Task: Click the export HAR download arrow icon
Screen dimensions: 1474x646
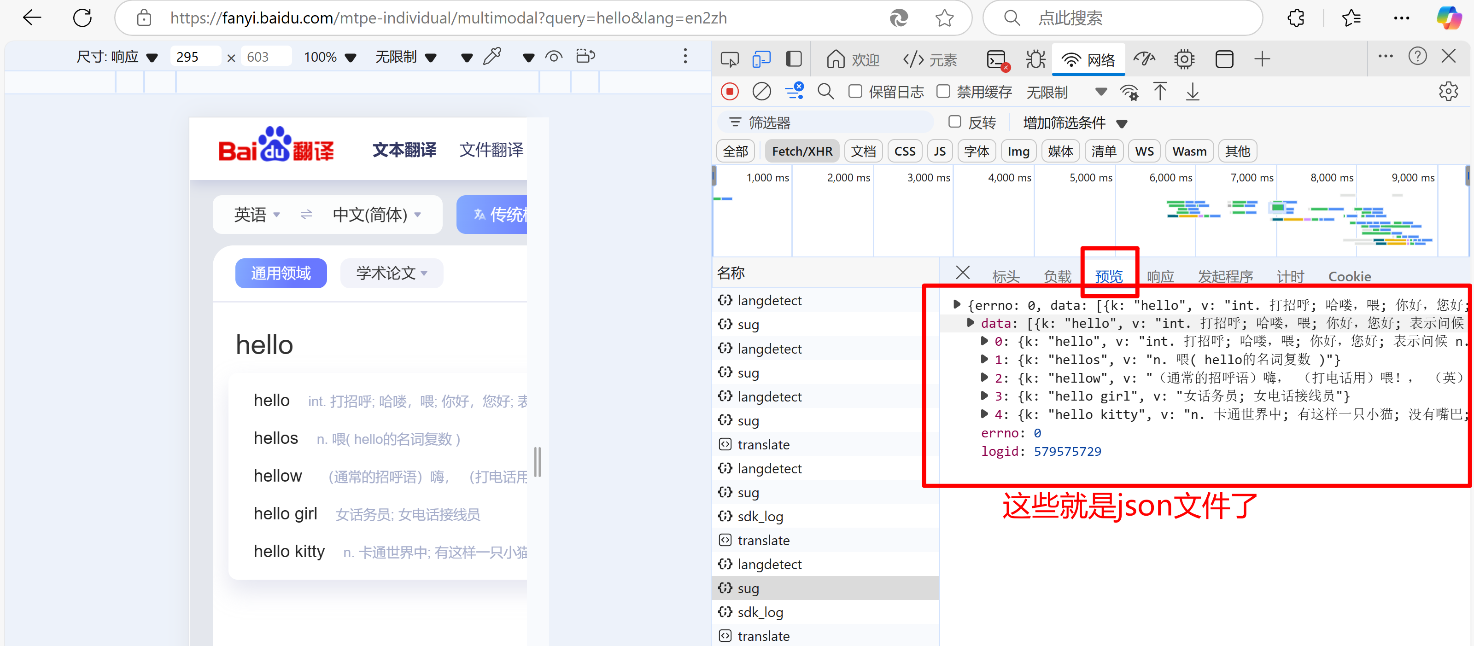Action: 1193,92
